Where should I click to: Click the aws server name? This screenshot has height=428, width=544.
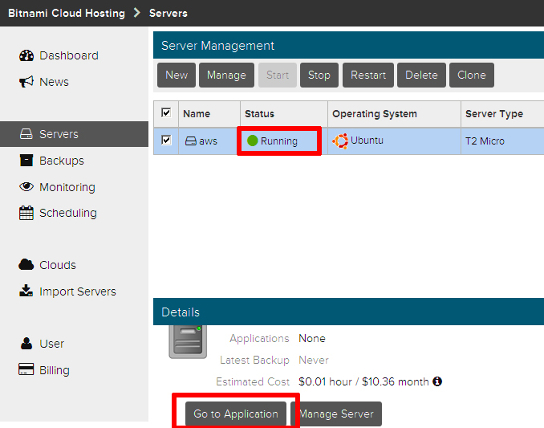point(208,141)
